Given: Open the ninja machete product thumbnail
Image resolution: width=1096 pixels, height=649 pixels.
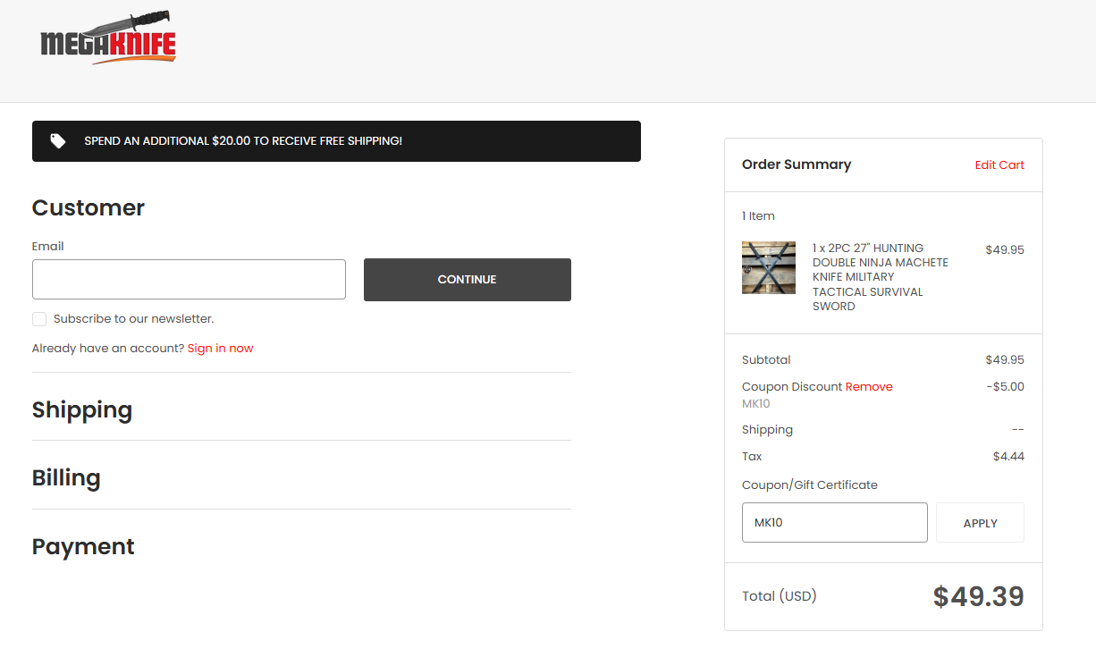Looking at the screenshot, I should tap(769, 267).
